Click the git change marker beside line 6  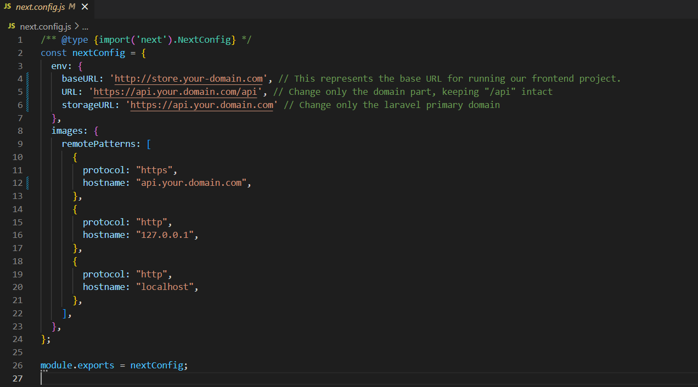[x=28, y=105]
